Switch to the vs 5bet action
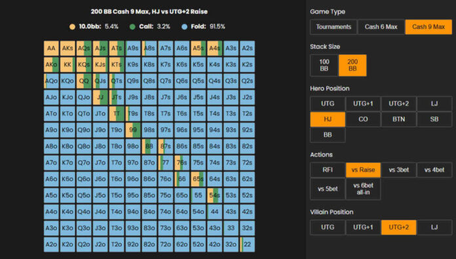This screenshot has height=259, width=456. 328,189
